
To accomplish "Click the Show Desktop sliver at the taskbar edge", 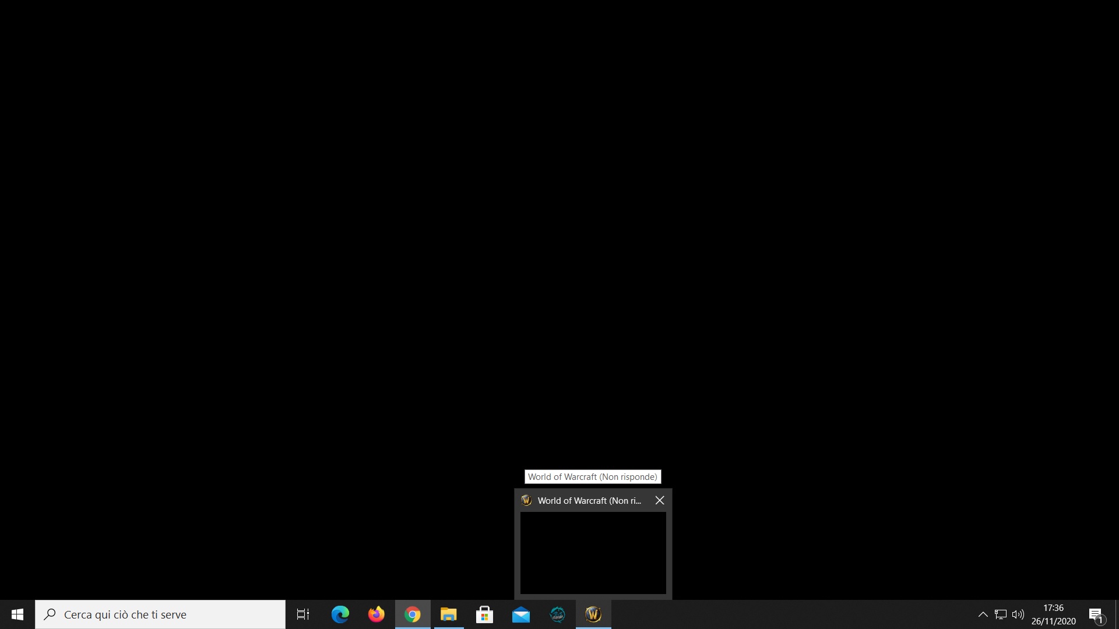I will tap(1117, 614).
